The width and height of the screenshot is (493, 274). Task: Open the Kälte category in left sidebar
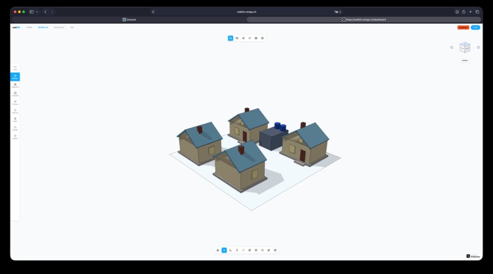pos(15,120)
